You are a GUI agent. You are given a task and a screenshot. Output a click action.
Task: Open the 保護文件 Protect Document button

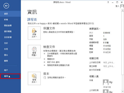34,33
